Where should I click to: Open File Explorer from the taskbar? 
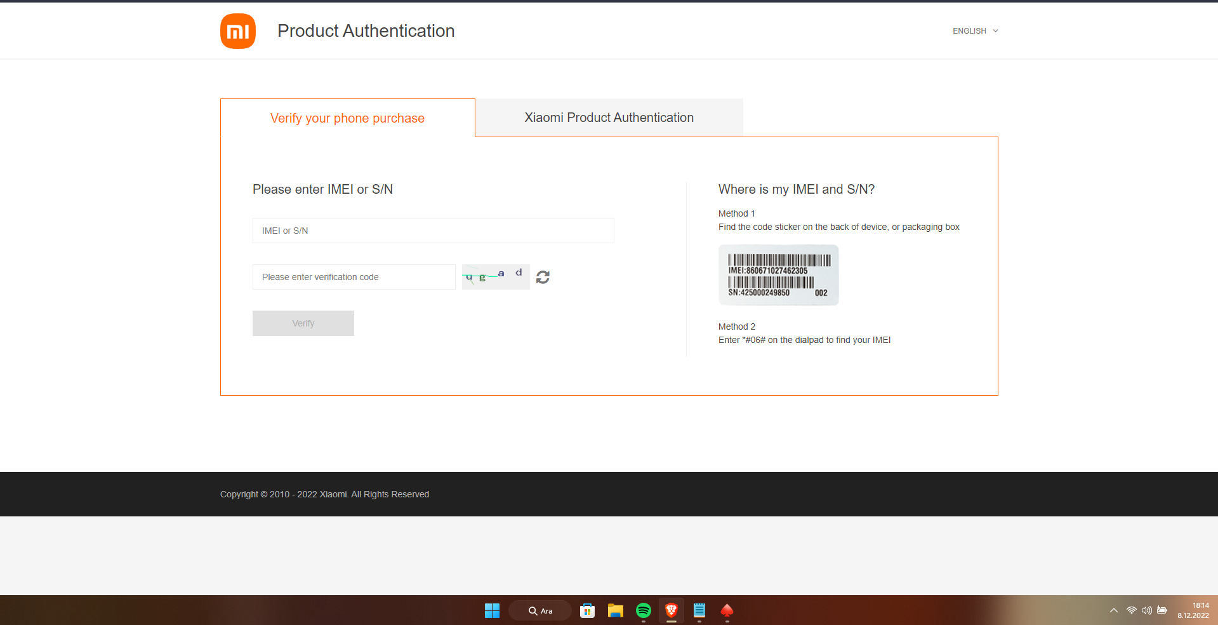tap(616, 611)
